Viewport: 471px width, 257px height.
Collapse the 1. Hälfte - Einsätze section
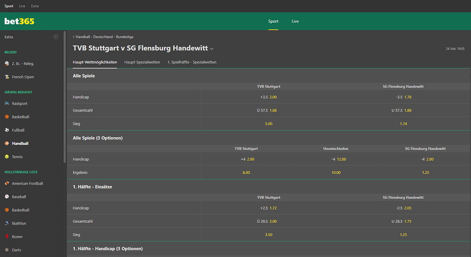coord(268,187)
